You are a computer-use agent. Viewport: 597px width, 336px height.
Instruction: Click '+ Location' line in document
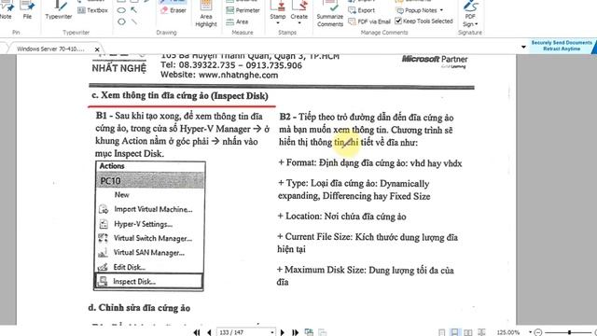click(342, 217)
